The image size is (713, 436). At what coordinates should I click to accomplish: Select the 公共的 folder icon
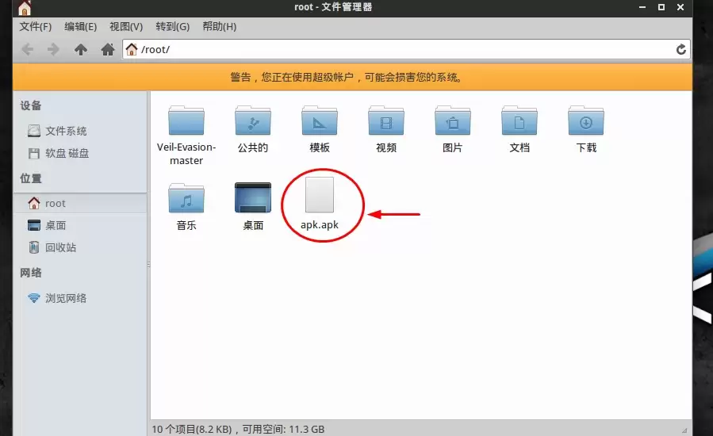coord(253,120)
